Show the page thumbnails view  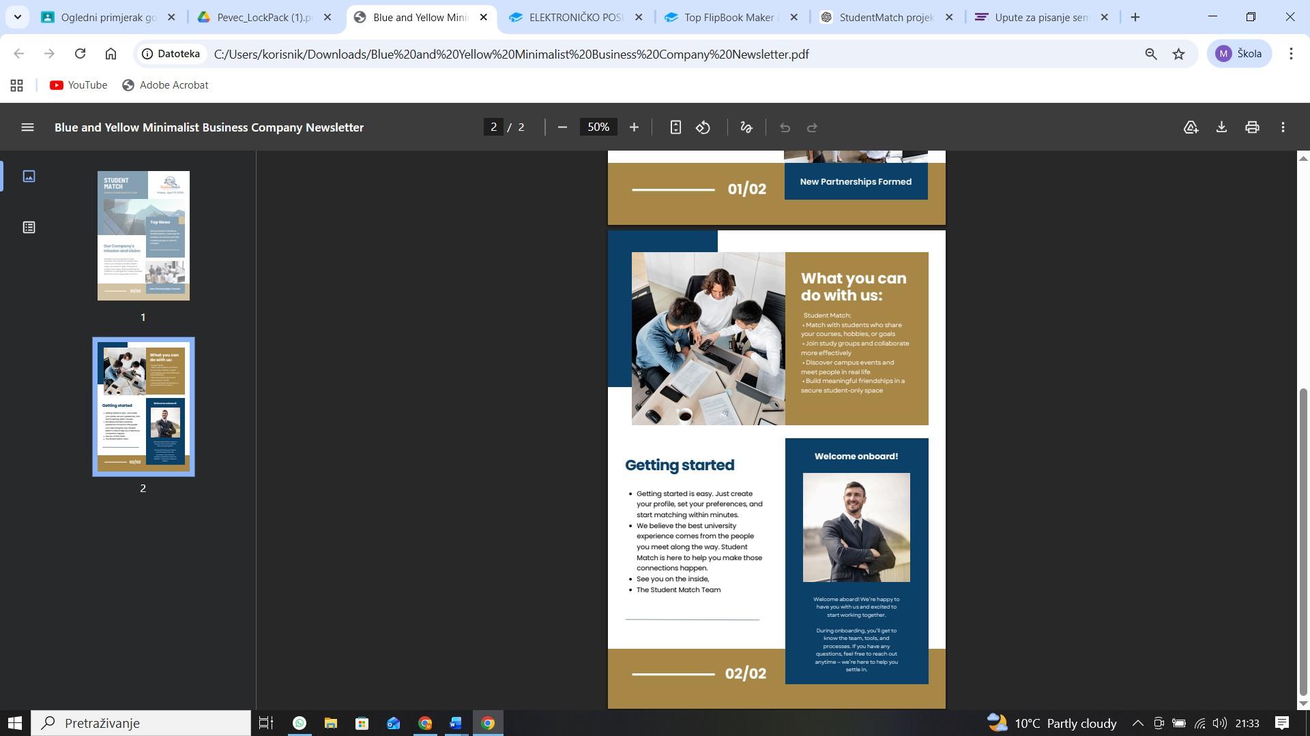click(x=29, y=177)
